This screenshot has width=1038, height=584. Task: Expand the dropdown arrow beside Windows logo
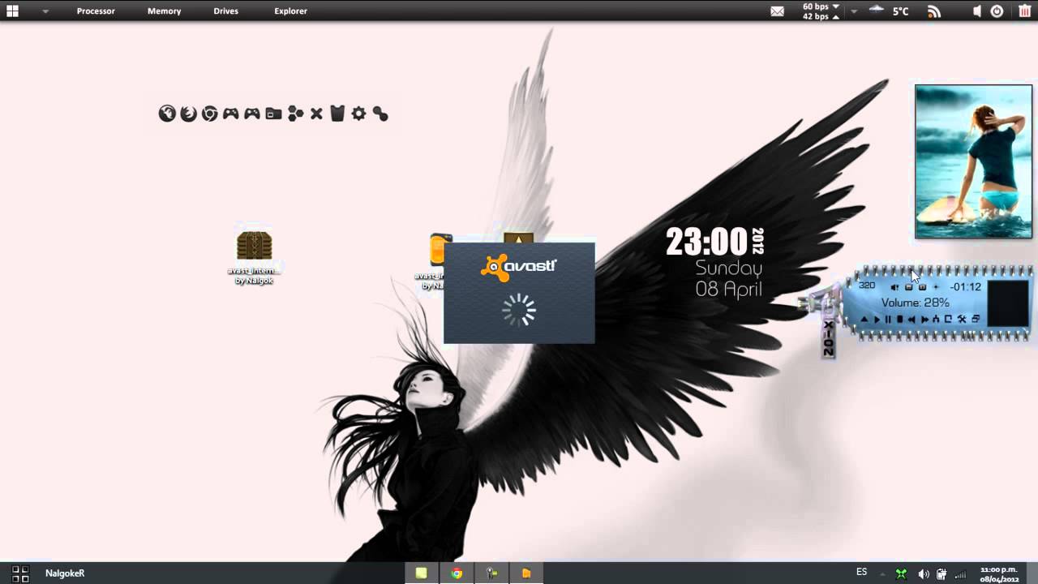coord(45,11)
